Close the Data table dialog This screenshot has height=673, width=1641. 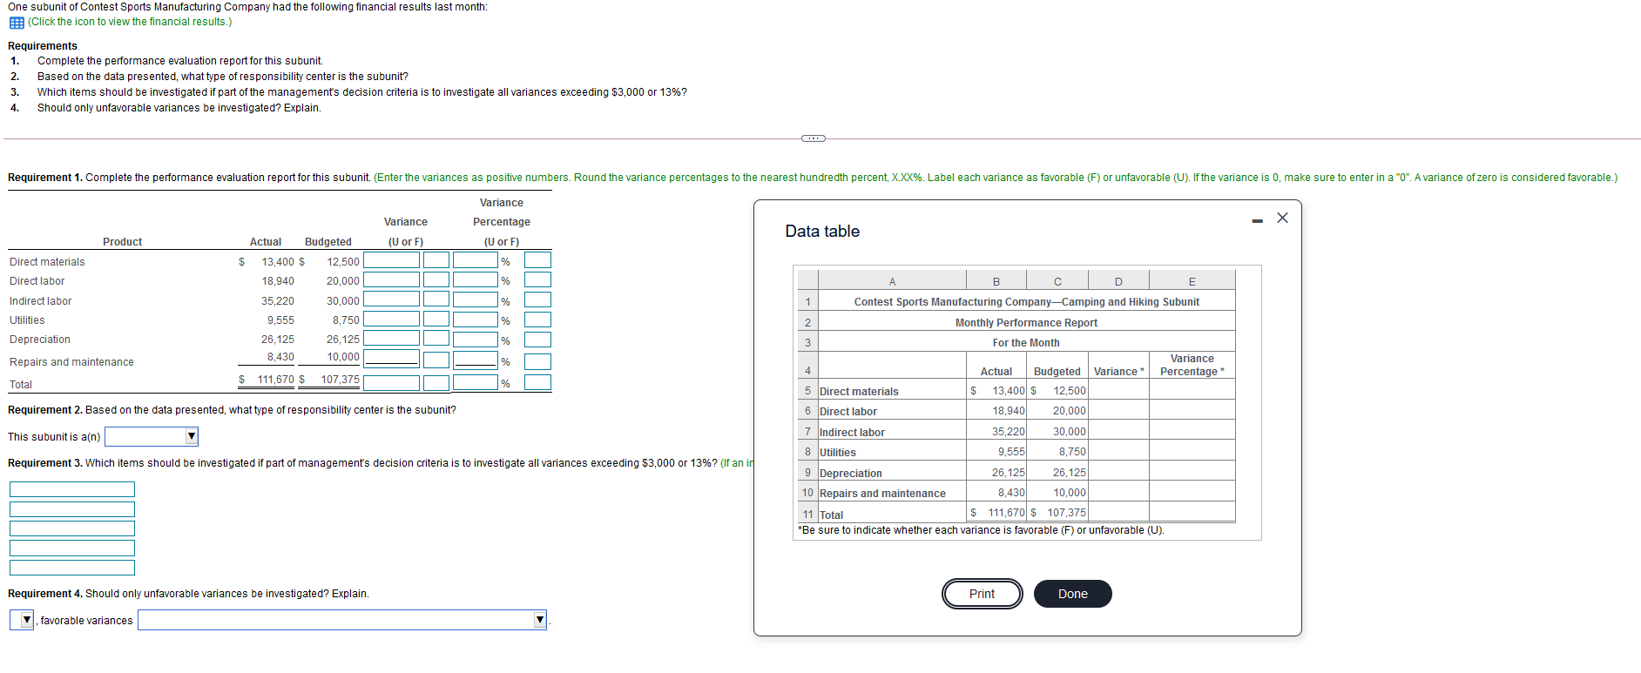1282,218
